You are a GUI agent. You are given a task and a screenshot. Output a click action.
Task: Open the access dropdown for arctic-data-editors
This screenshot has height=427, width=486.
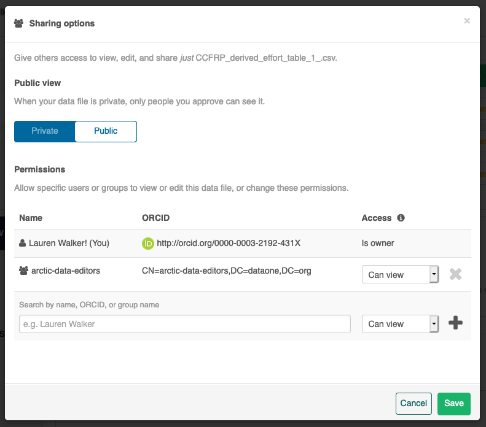[400, 275]
